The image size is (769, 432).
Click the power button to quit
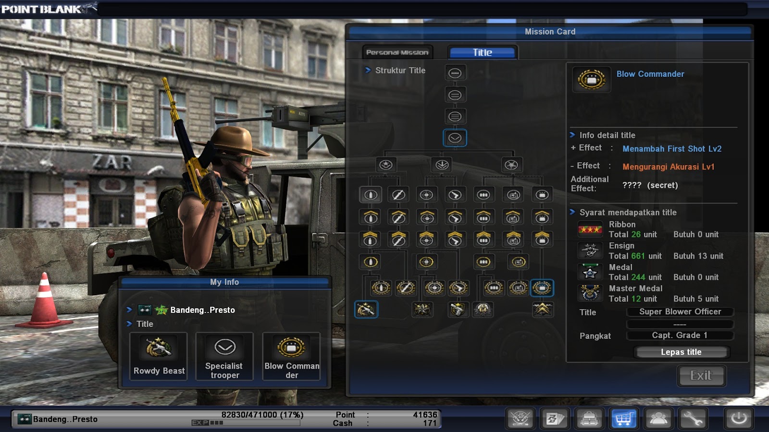(739, 419)
